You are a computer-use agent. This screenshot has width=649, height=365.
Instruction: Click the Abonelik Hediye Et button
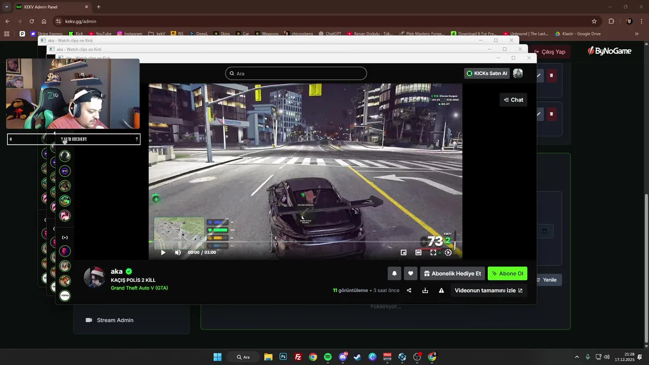tap(452, 274)
